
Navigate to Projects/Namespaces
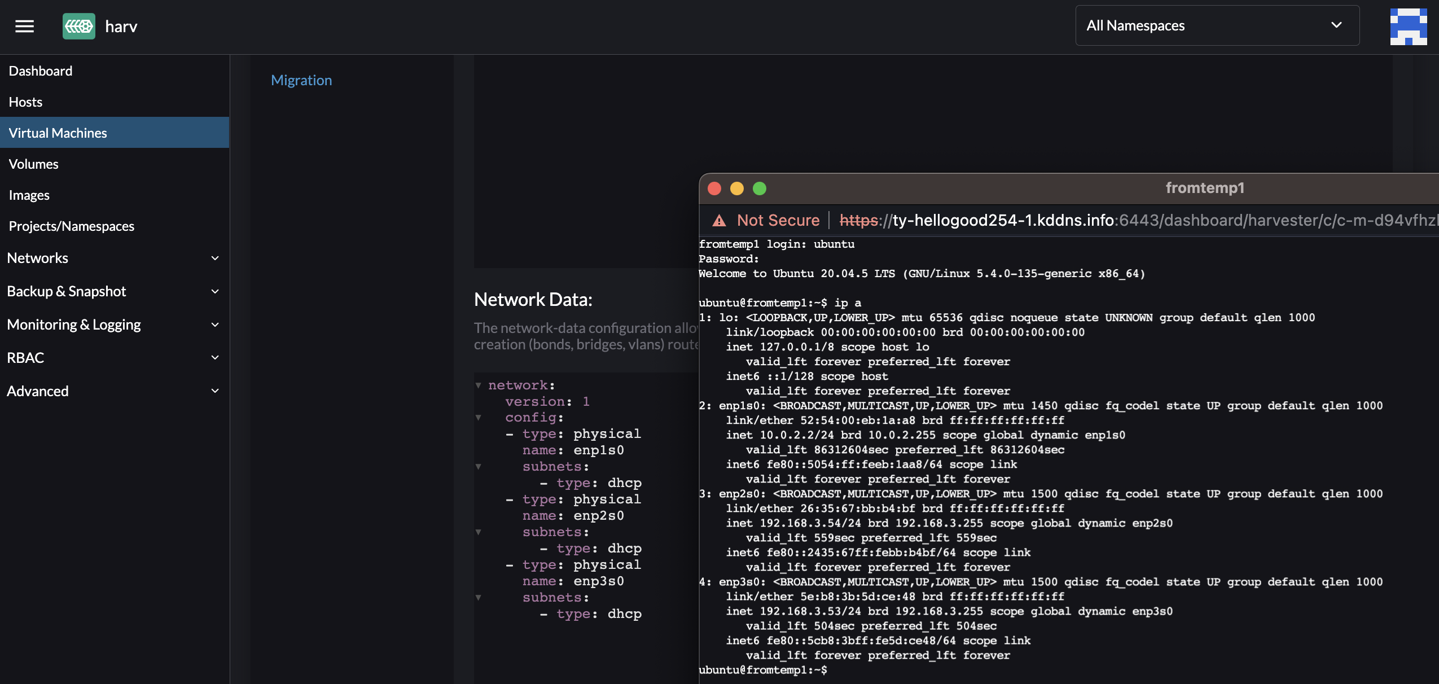[71, 226]
